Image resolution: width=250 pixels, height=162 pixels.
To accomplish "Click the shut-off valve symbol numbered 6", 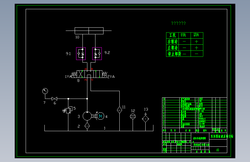I will coord(54,99).
